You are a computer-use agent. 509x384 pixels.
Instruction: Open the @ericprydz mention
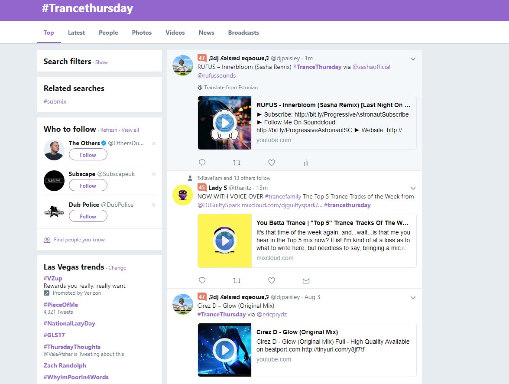tap(272, 315)
